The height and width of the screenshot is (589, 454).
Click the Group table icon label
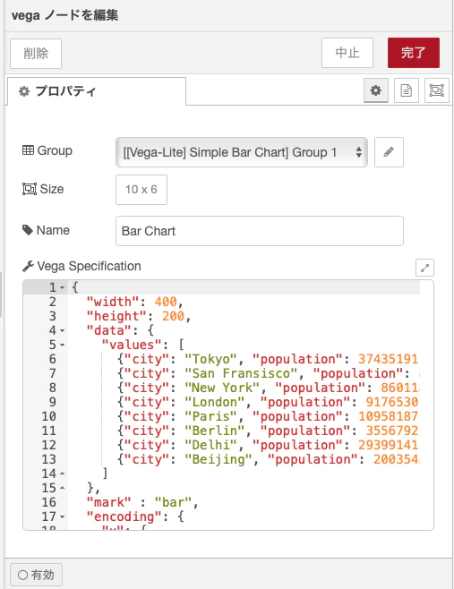28,150
